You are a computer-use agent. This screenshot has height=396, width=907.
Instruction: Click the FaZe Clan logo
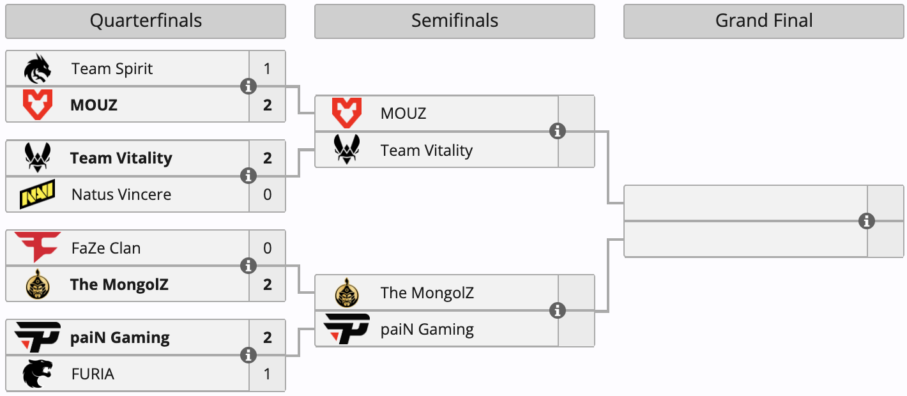click(37, 247)
